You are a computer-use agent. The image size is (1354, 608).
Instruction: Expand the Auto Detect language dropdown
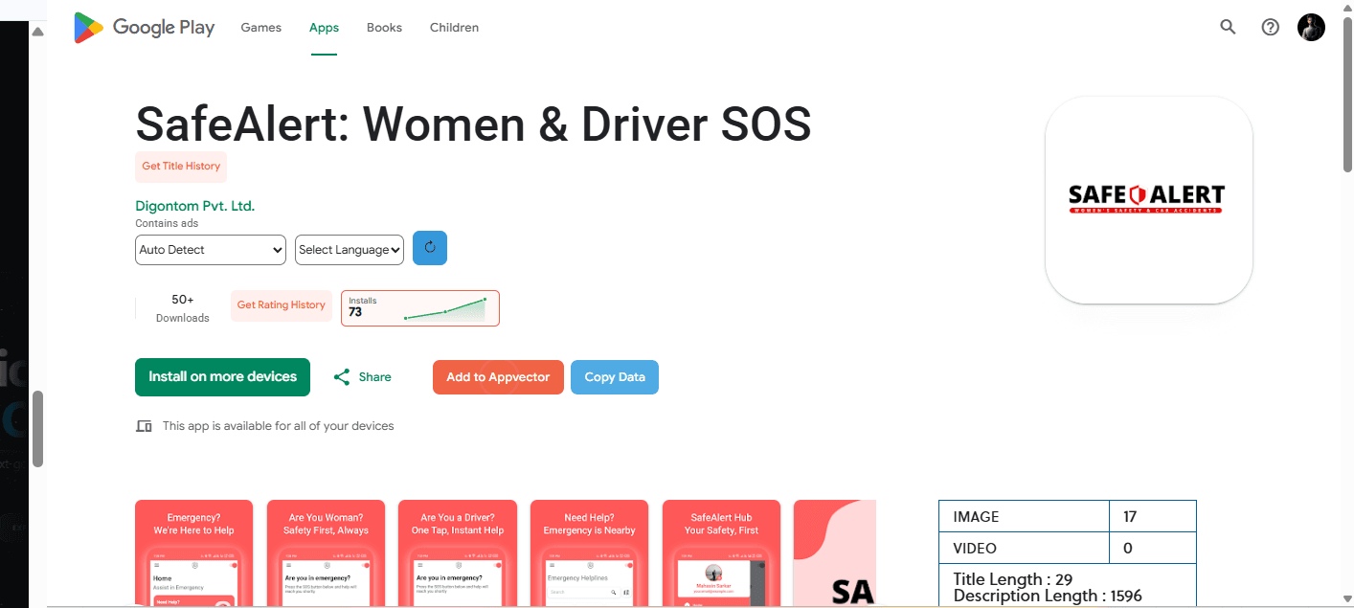[211, 250]
